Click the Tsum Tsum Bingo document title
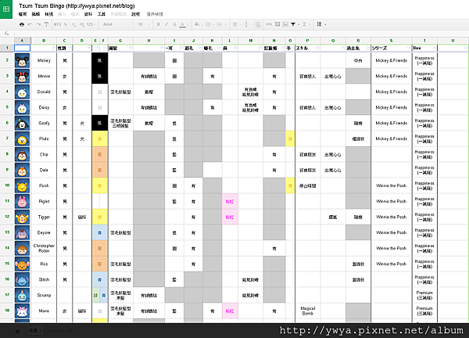This screenshot has width=469, height=338. click(77, 5)
